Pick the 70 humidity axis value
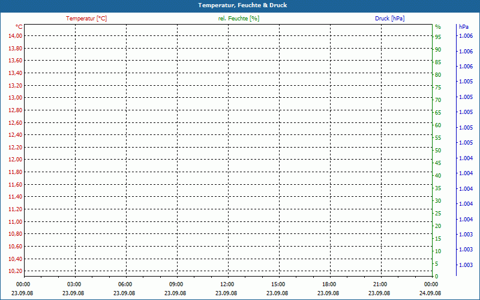480x300 pixels. (x=438, y=100)
